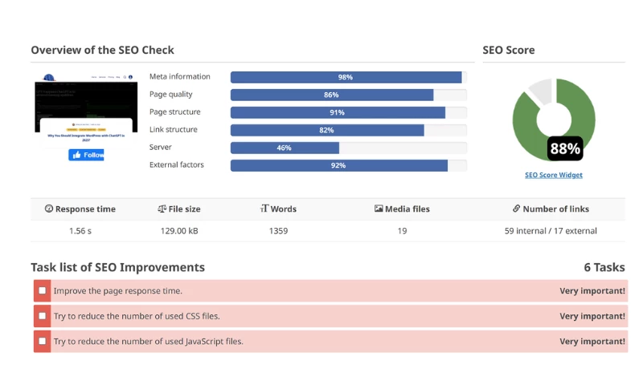Mark the reduce JavaScript files task done

pos(42,341)
